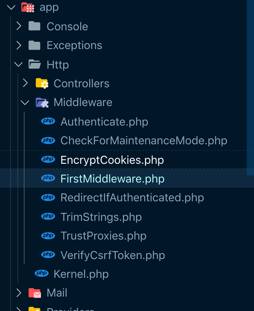This screenshot has height=311, width=254.
Task: Click the scrollbar on the right edge
Action: pos(250,87)
